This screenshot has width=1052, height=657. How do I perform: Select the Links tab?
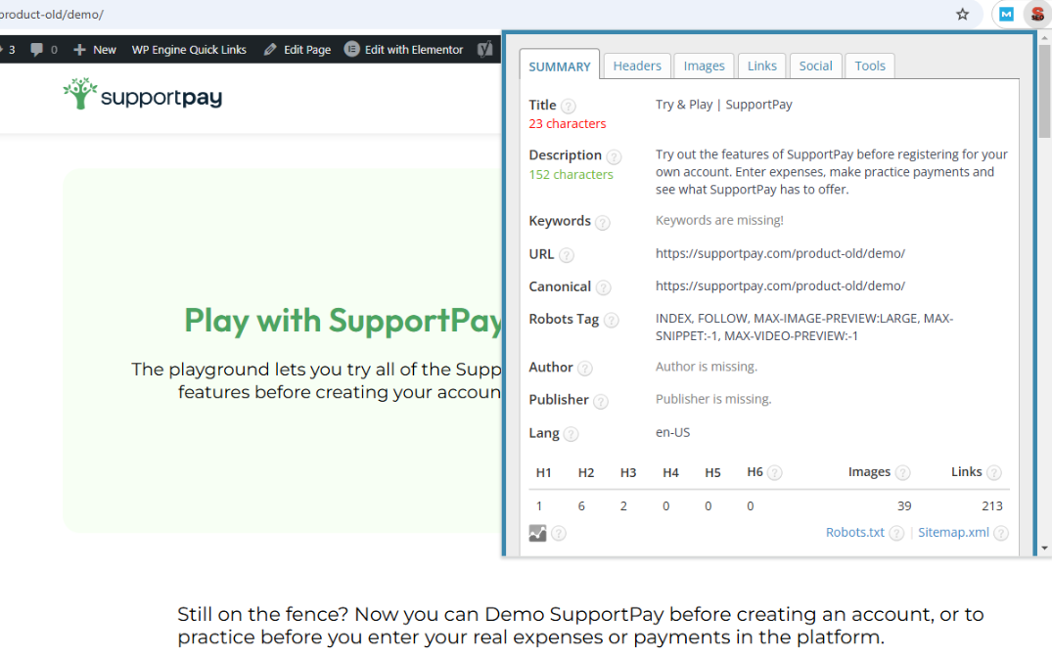(761, 66)
